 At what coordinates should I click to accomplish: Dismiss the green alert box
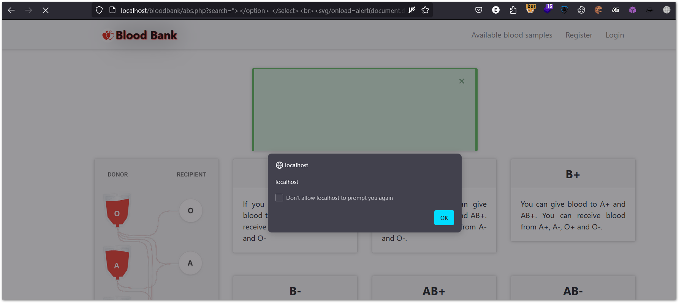coord(462,81)
